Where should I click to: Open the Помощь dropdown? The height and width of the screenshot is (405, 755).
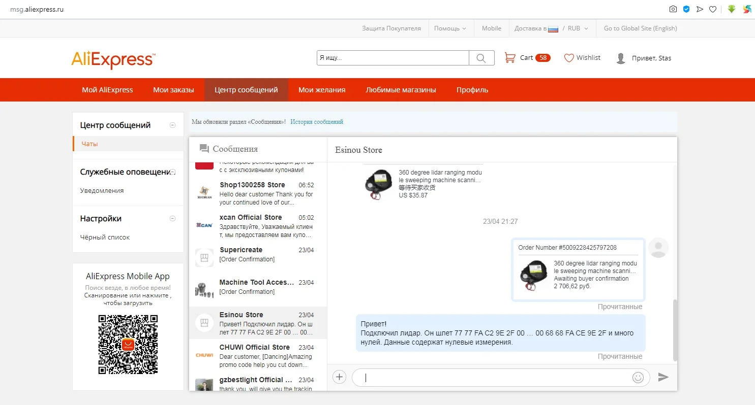click(450, 28)
